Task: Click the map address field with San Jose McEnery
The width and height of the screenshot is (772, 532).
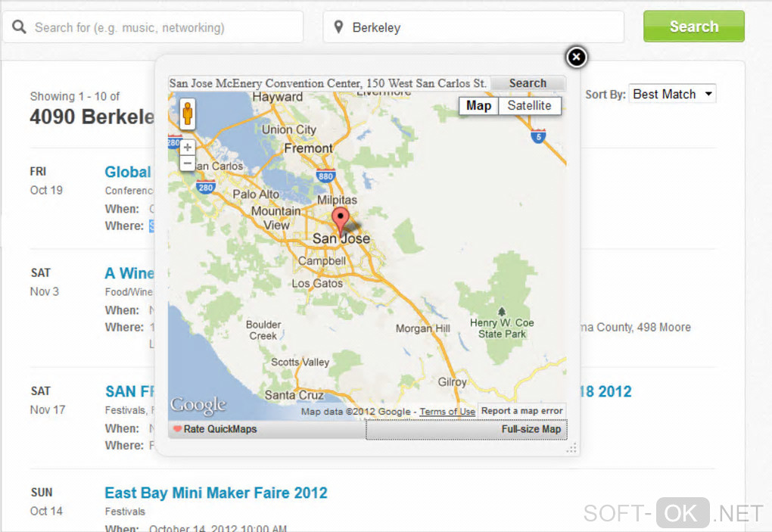Action: click(x=328, y=83)
